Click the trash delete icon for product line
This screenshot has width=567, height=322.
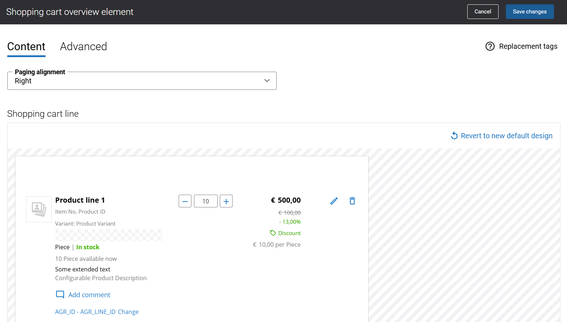pyautogui.click(x=352, y=201)
